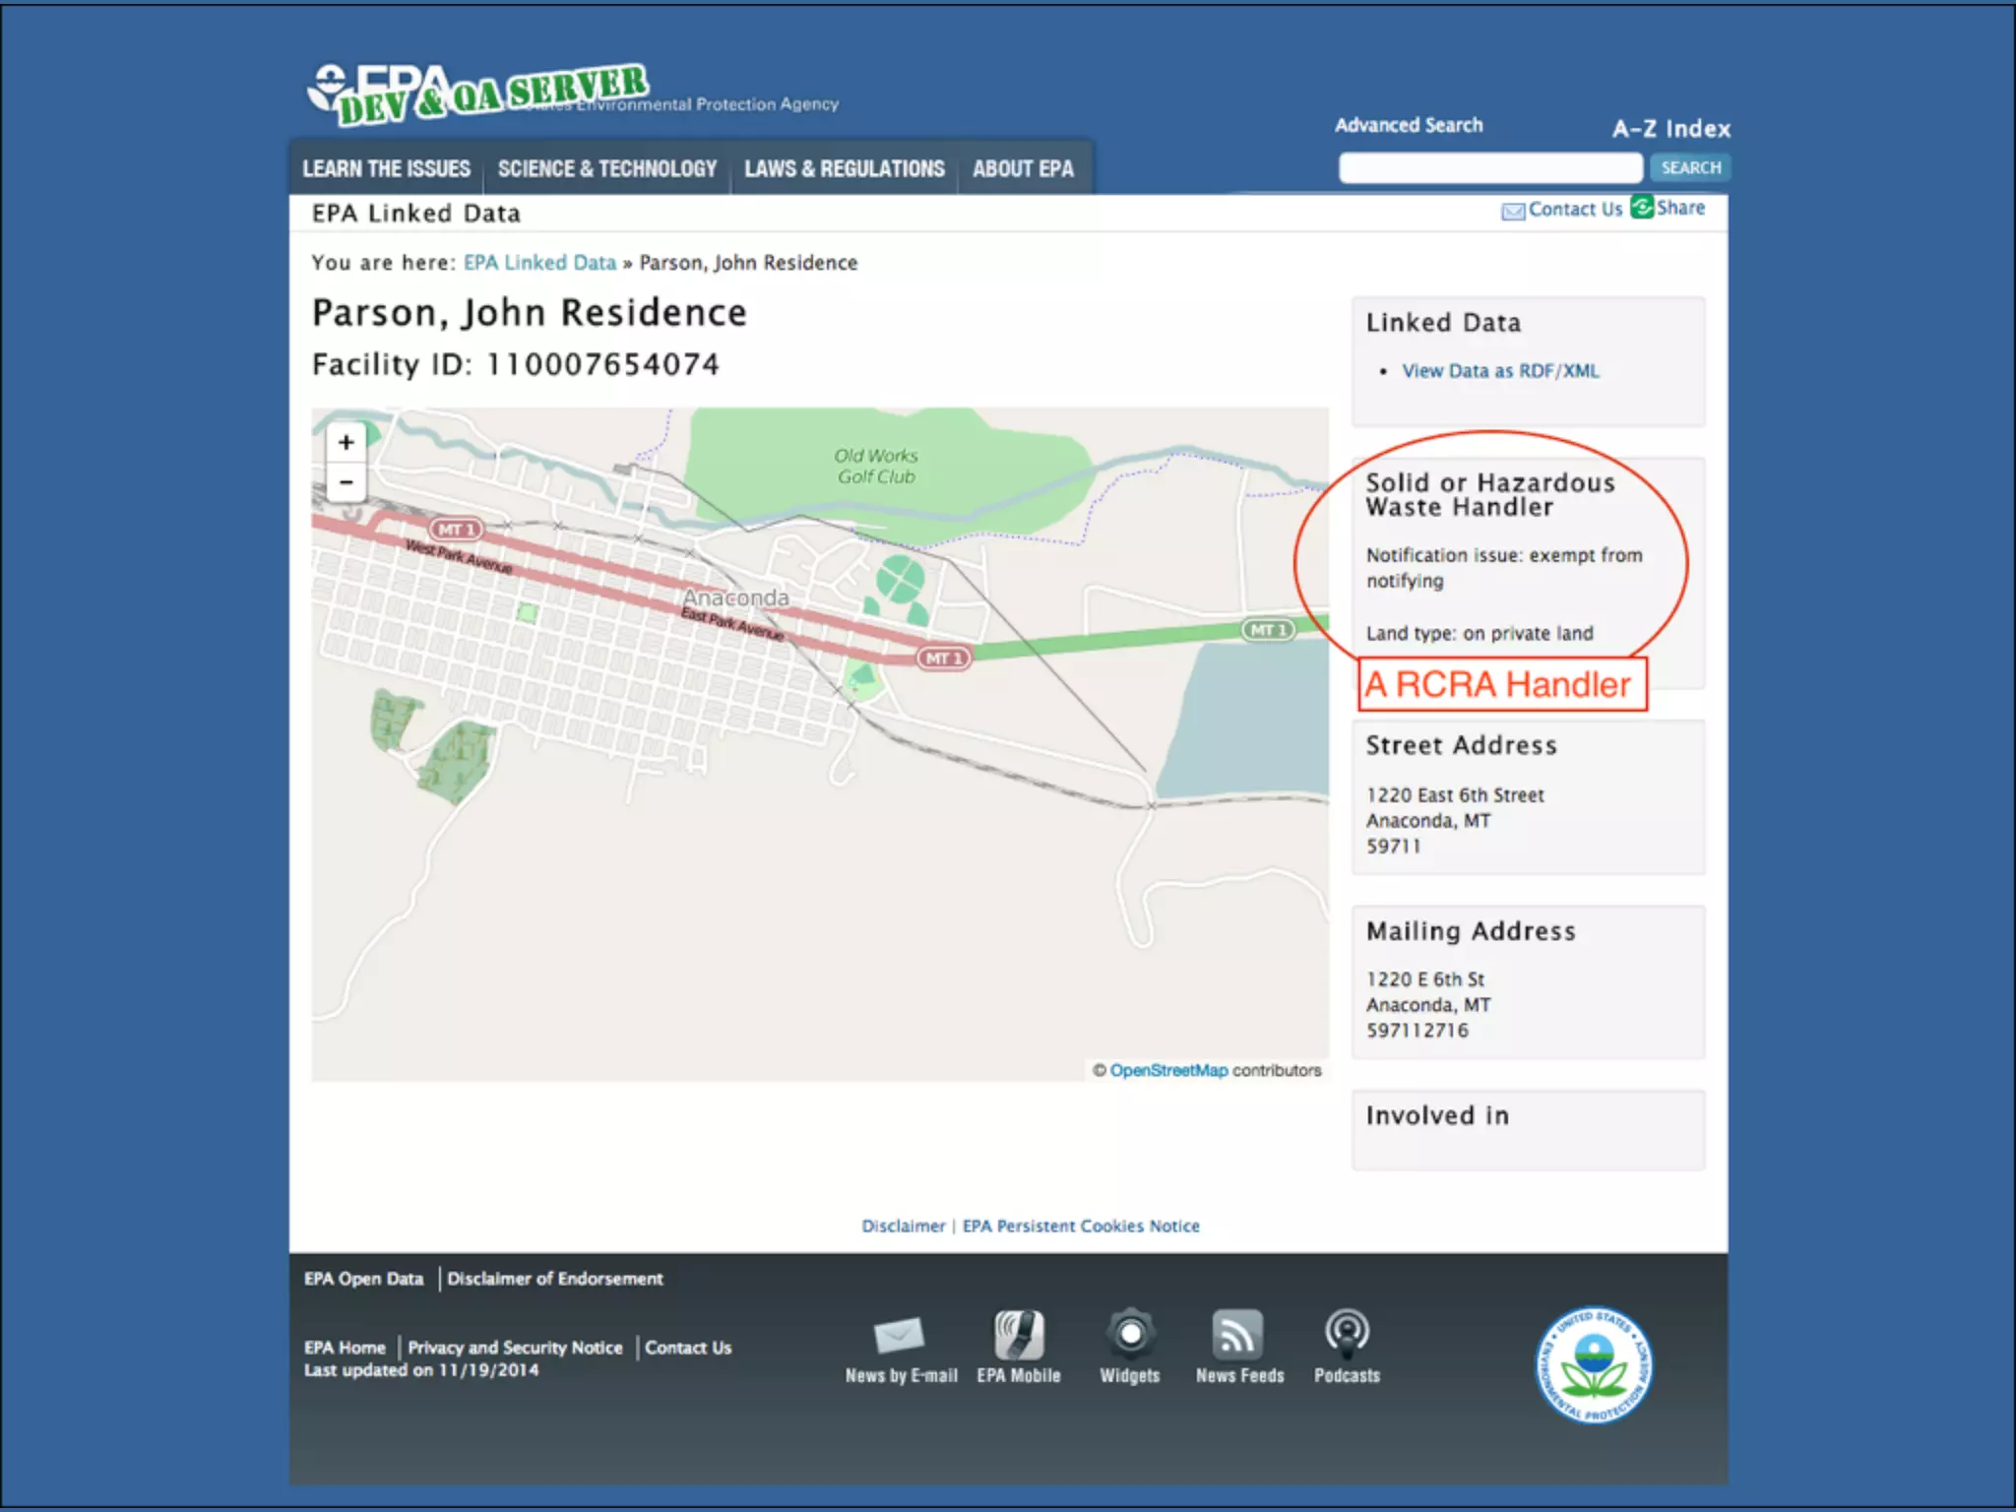This screenshot has height=1512, width=2016.
Task: Click the EPA round seal logo
Action: (x=1594, y=1365)
